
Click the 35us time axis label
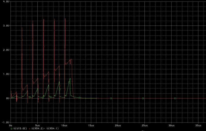(x=198, y=126)
